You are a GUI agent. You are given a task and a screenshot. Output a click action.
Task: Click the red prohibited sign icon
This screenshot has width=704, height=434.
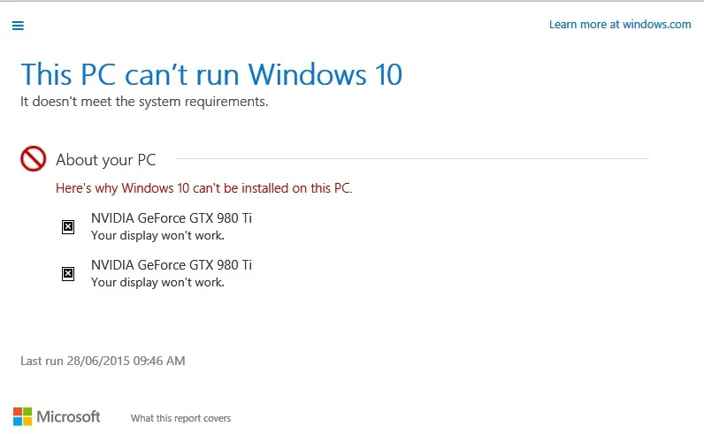click(x=34, y=158)
